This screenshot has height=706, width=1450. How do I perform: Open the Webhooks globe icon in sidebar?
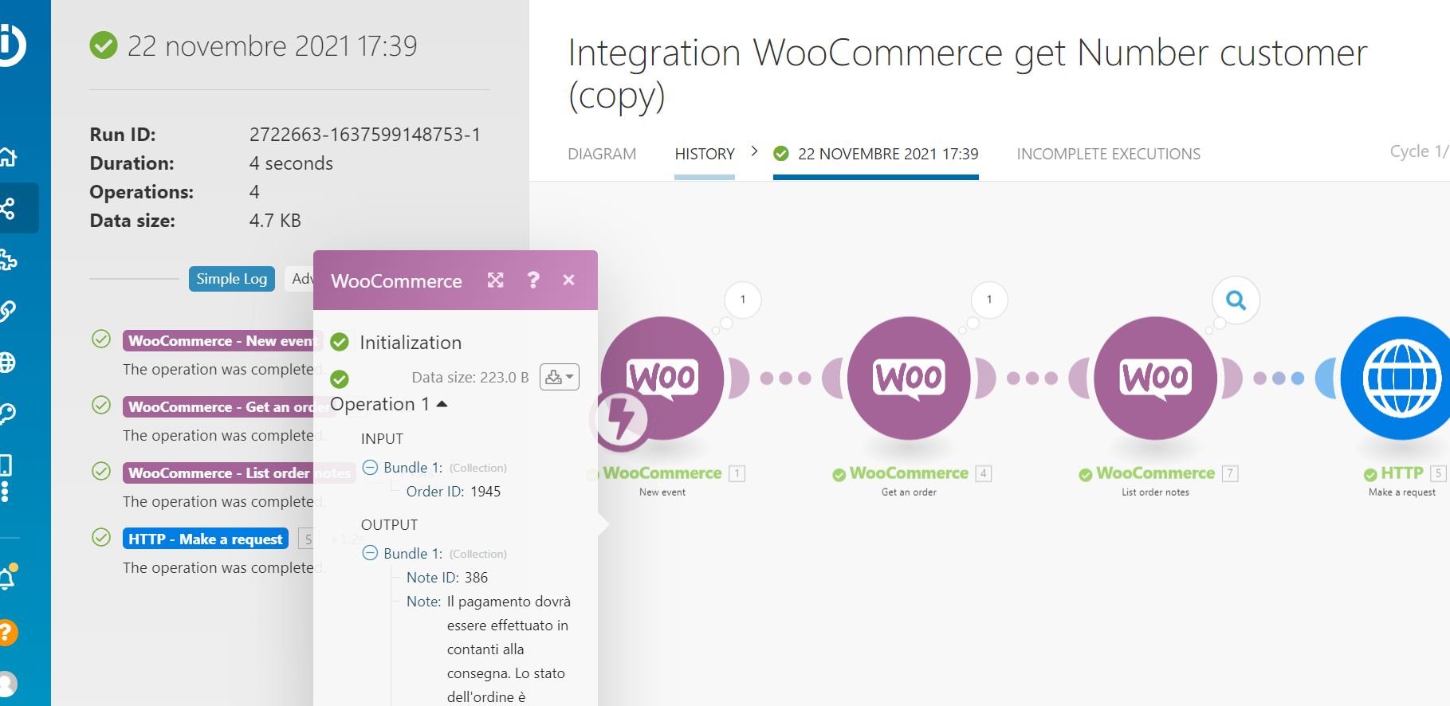point(8,363)
